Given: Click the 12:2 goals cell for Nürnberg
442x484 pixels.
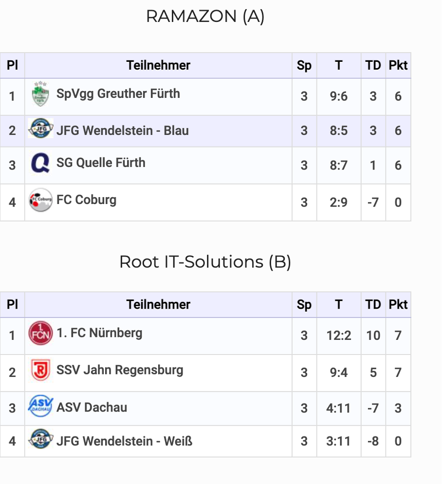Looking at the screenshot, I should coord(338,335).
